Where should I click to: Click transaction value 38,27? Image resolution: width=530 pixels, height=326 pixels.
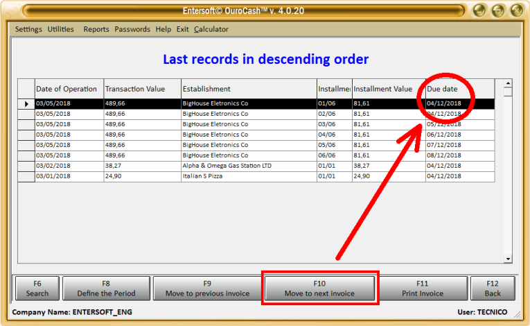pyautogui.click(x=142, y=166)
